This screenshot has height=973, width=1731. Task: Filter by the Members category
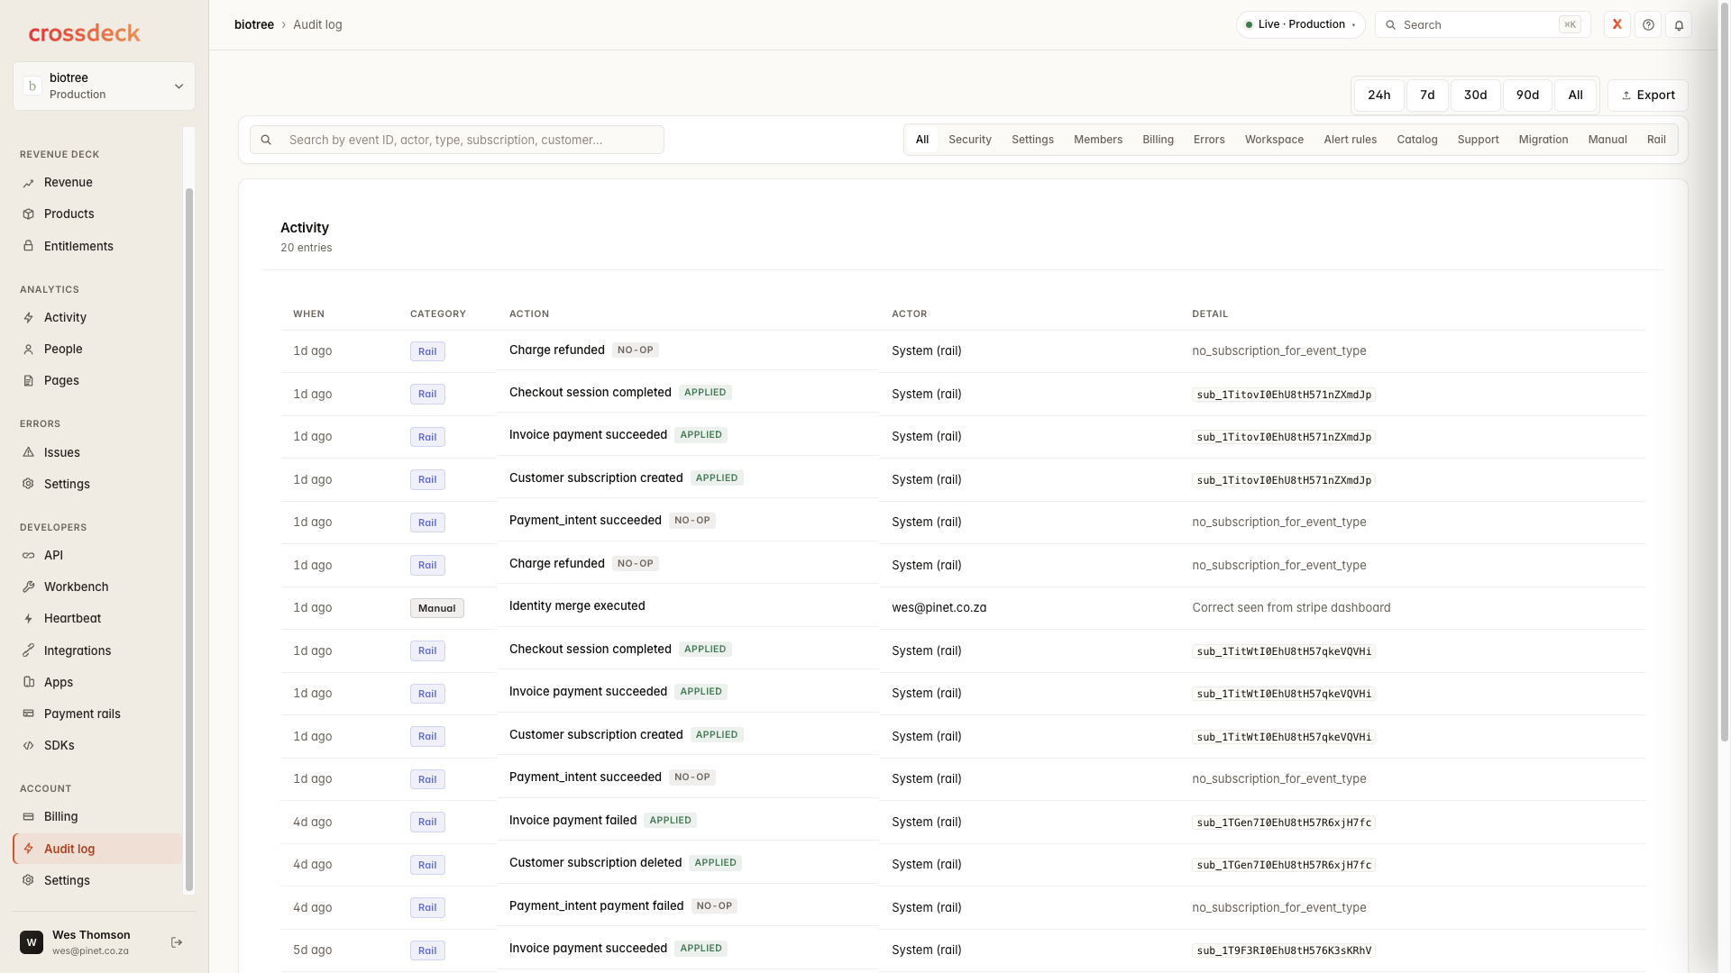click(x=1098, y=140)
